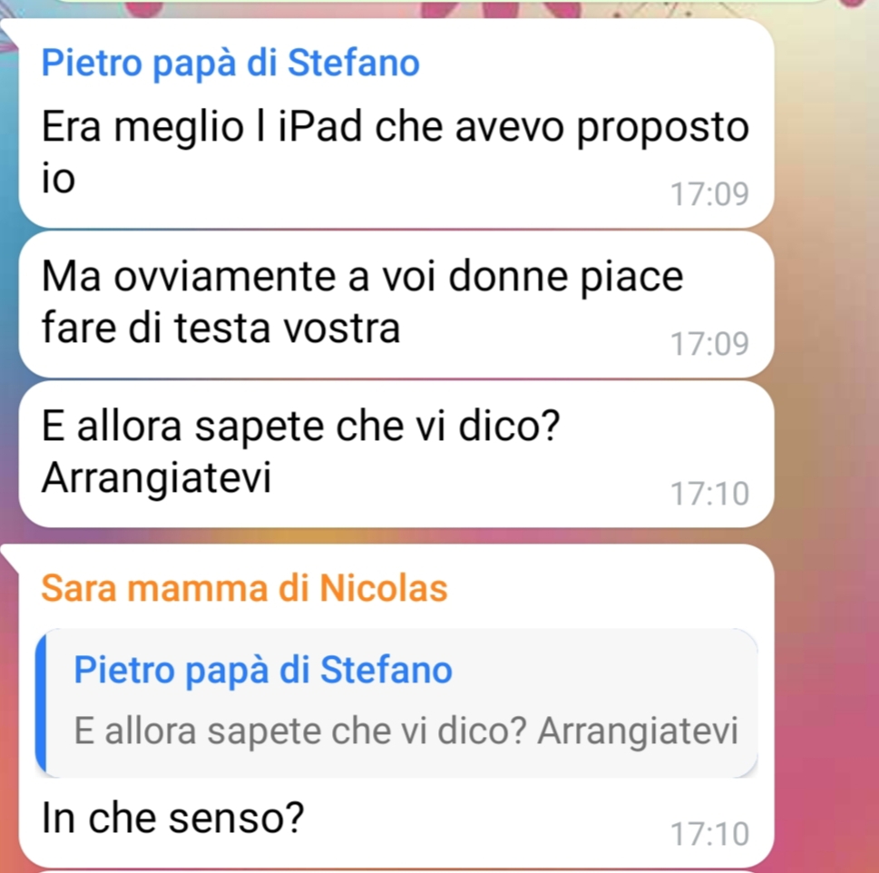879x873 pixels.
Task: Tap the 17:09 timestamp on the iPad message
Action: coord(709,194)
